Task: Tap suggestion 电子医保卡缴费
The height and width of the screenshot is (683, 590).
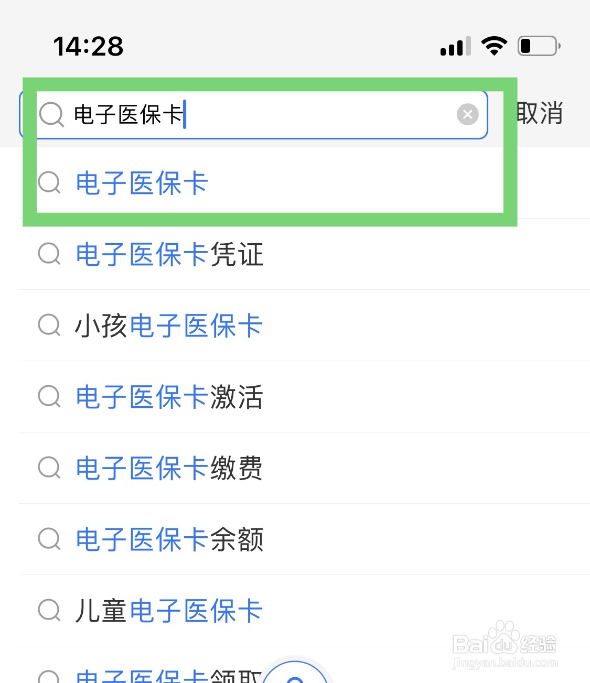Action: (169, 469)
